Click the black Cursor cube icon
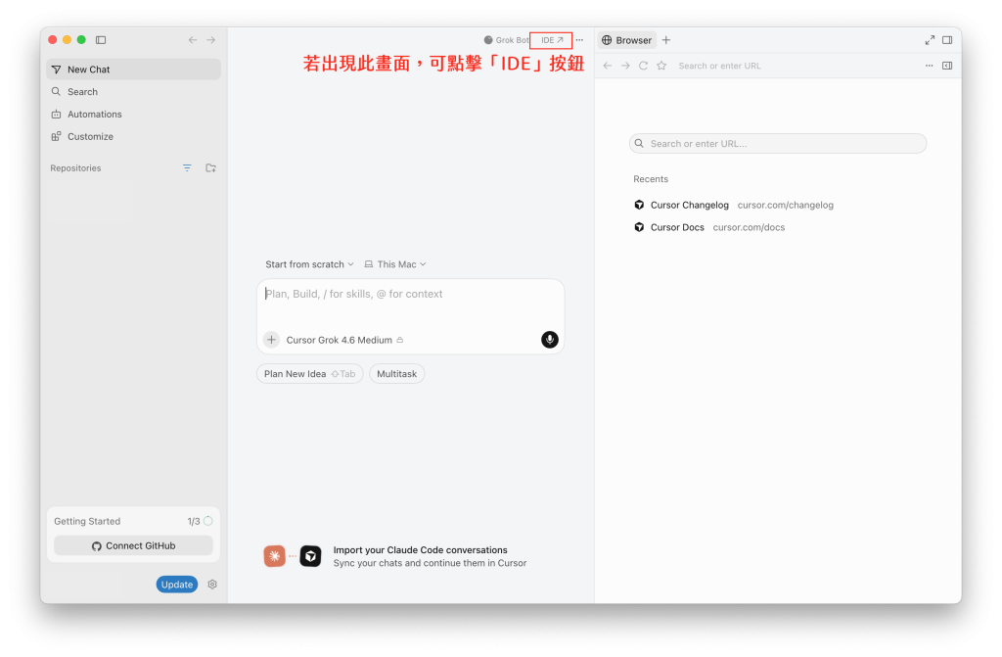This screenshot has width=1002, height=657. 310,556
